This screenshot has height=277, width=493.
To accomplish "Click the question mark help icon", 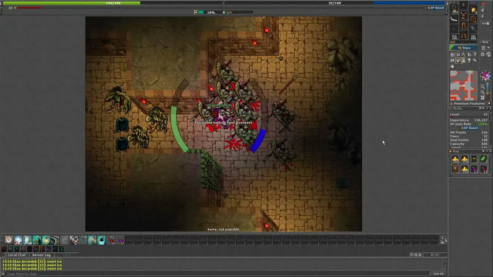I will click(x=475, y=54).
